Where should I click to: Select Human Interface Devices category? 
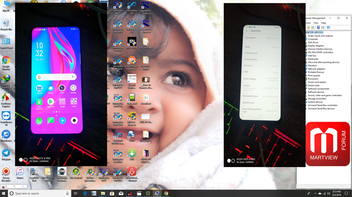[x=320, y=49]
